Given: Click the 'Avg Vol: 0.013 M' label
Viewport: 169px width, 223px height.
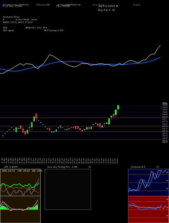Looking at the screenshot, I should point(108,6).
